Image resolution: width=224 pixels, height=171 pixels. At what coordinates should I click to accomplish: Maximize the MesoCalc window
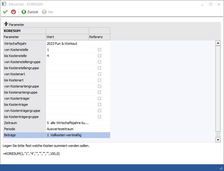(210, 4)
